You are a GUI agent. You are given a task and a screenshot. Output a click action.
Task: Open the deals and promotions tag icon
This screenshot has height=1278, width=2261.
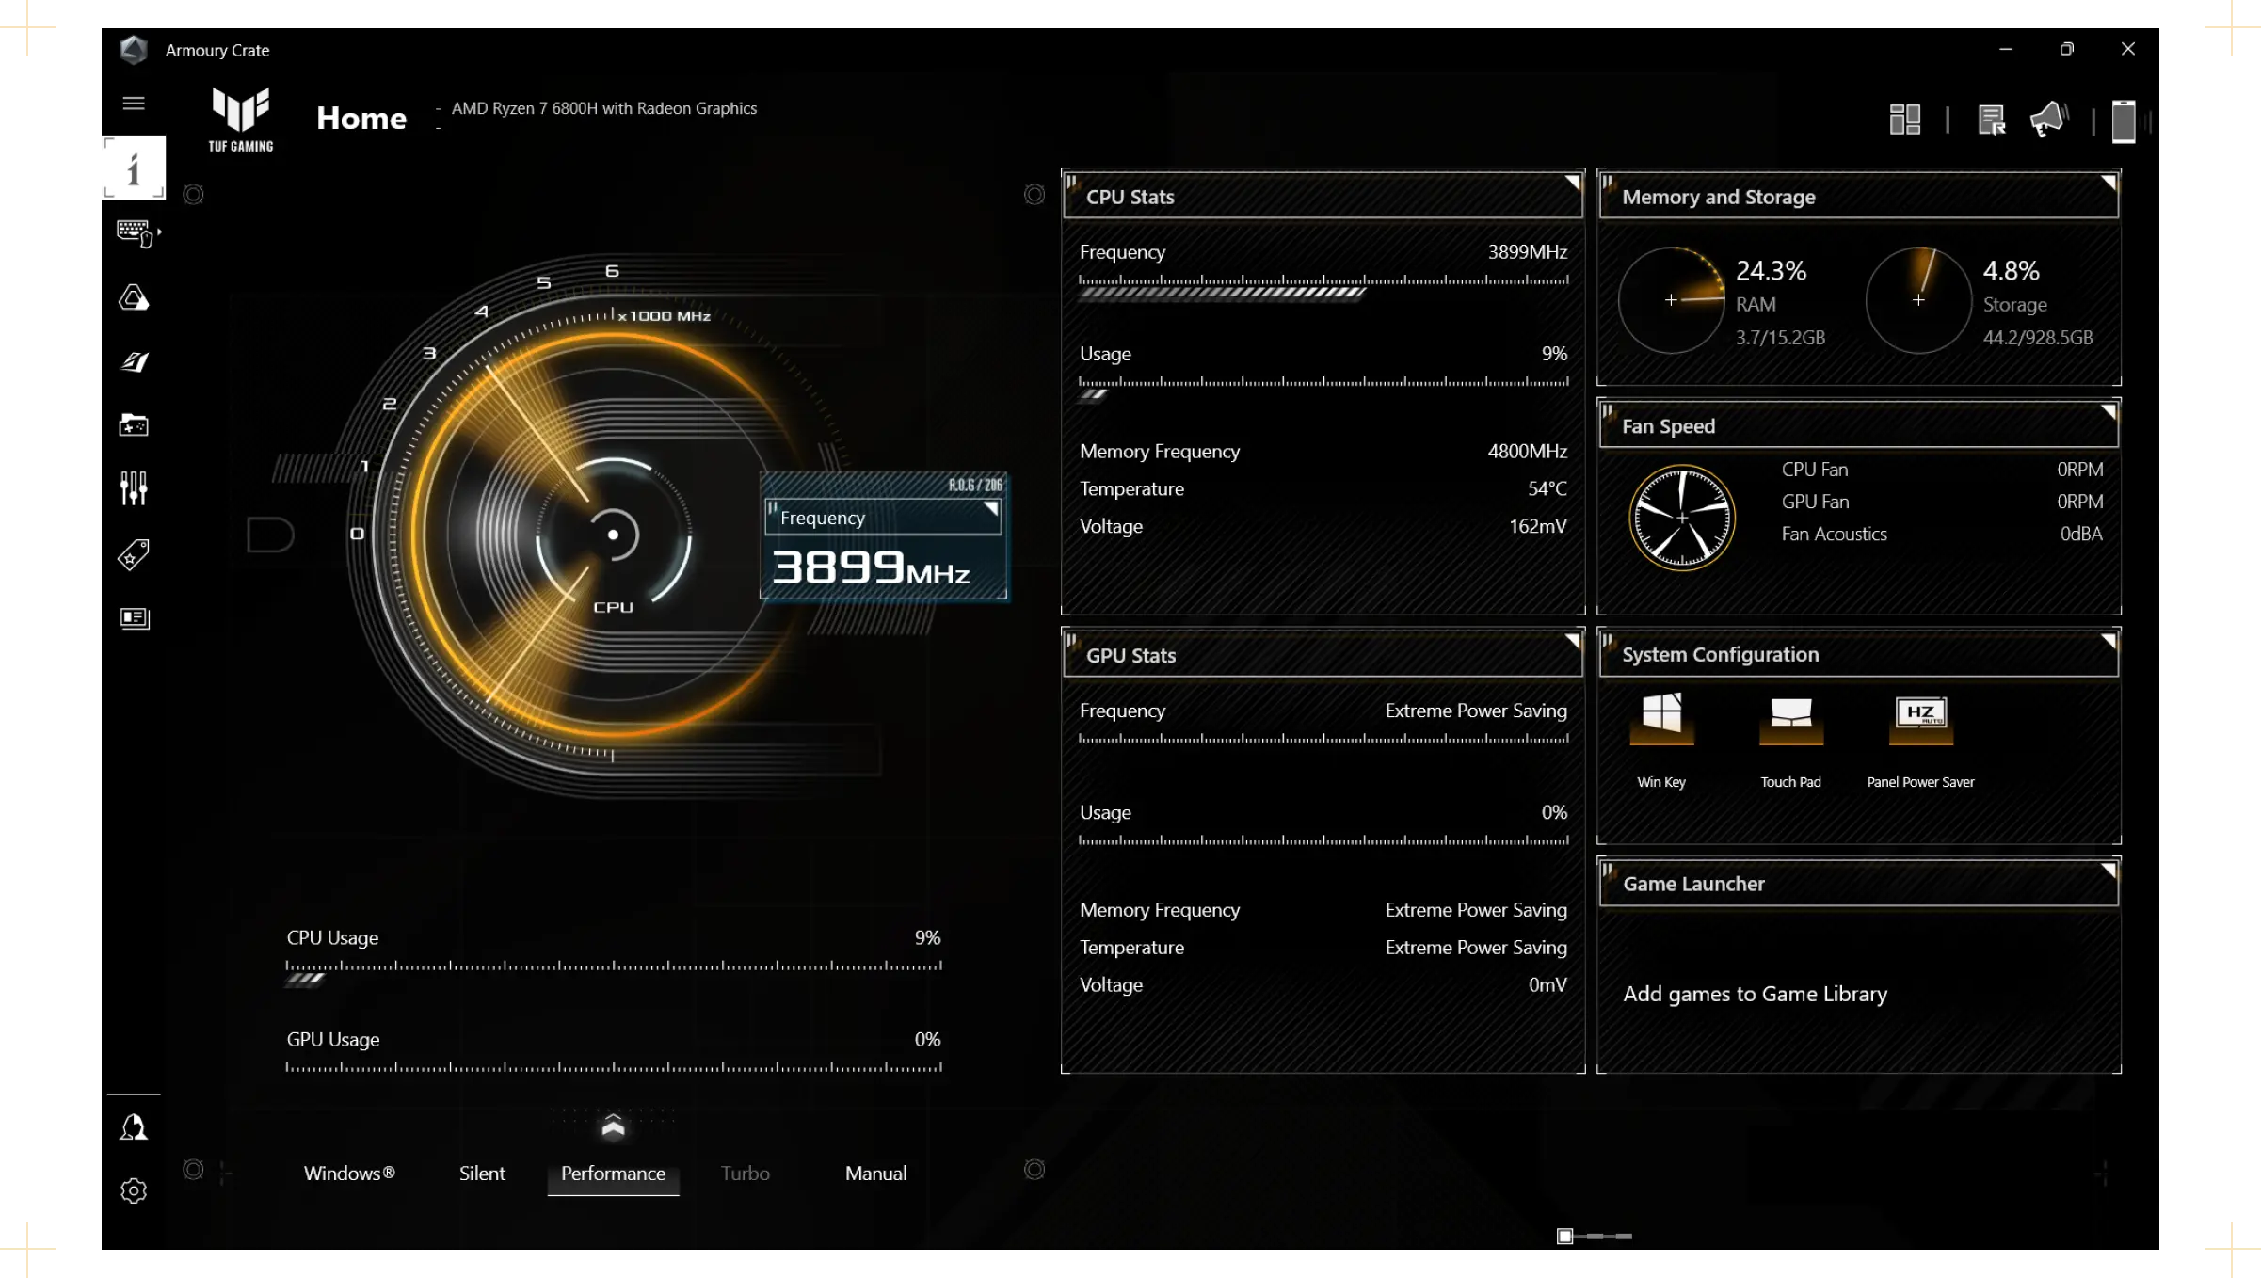pyautogui.click(x=134, y=554)
